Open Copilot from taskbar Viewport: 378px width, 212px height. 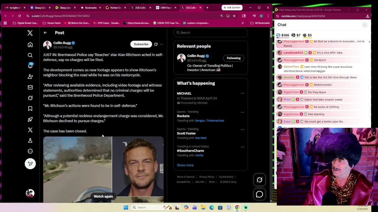coord(186,208)
